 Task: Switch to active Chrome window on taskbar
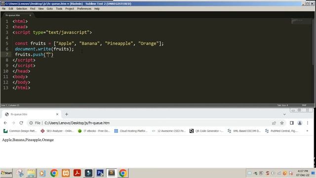pyautogui.click(x=123, y=173)
